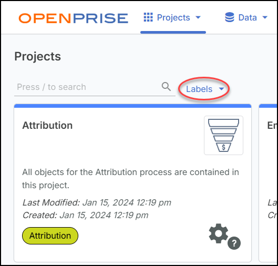Click 'Created: Jan 15, 2024 12:19 pm' on Attribution card

pyautogui.click(x=86, y=216)
